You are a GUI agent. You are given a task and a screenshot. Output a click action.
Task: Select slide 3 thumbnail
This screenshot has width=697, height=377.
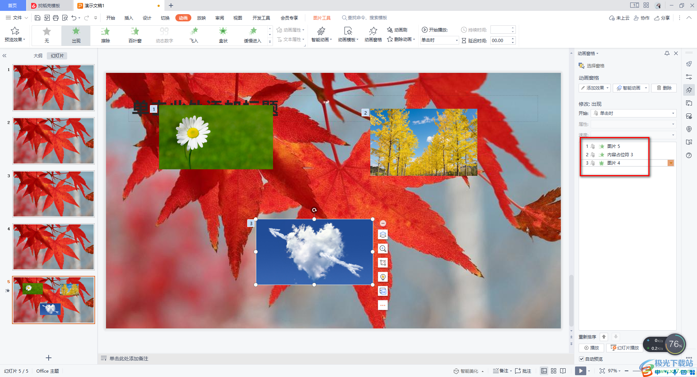[x=54, y=194]
